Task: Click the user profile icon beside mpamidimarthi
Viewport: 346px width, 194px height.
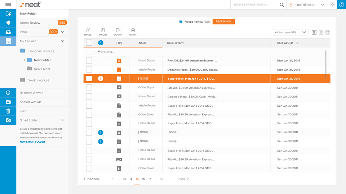Action: [290, 5]
